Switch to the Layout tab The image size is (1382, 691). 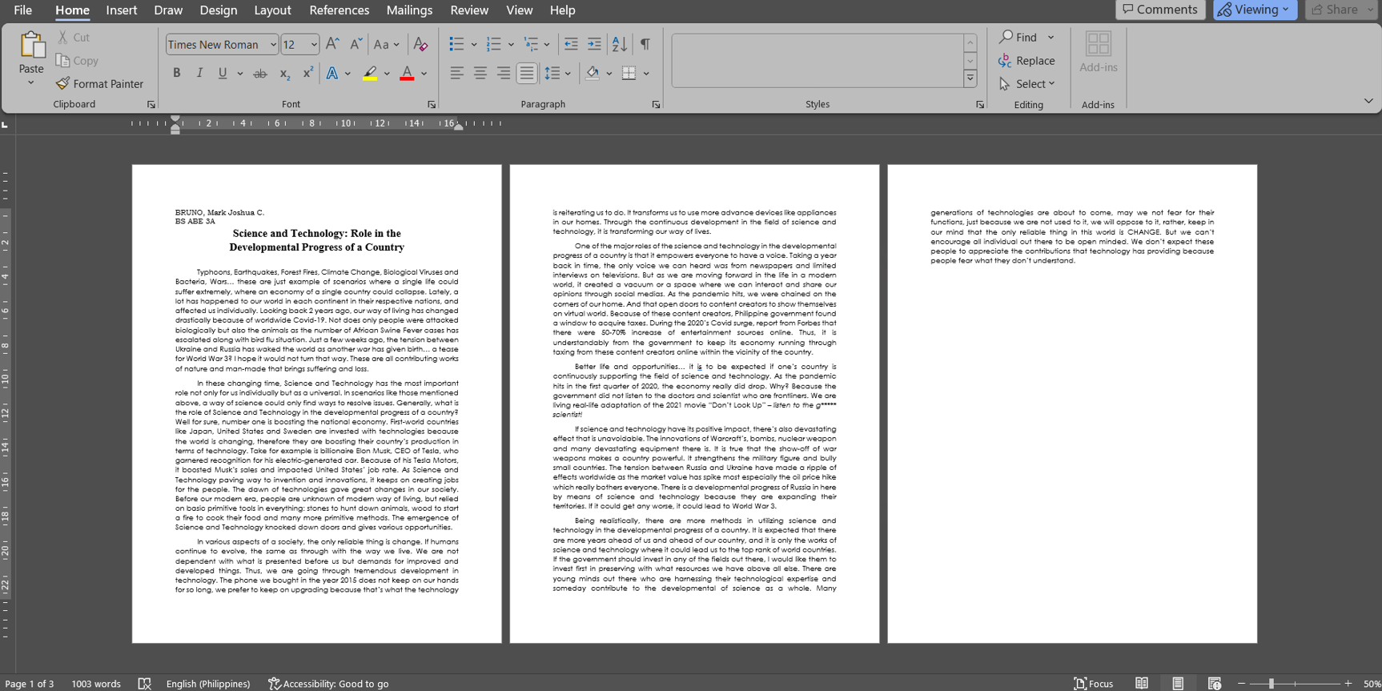(272, 10)
